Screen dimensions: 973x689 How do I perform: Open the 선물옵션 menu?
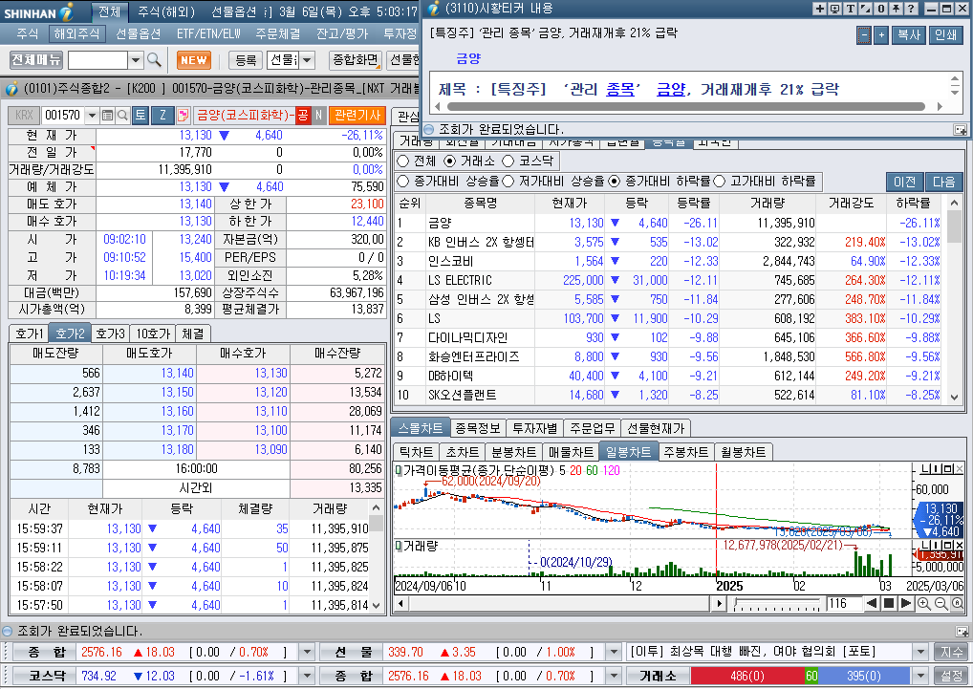point(139,33)
